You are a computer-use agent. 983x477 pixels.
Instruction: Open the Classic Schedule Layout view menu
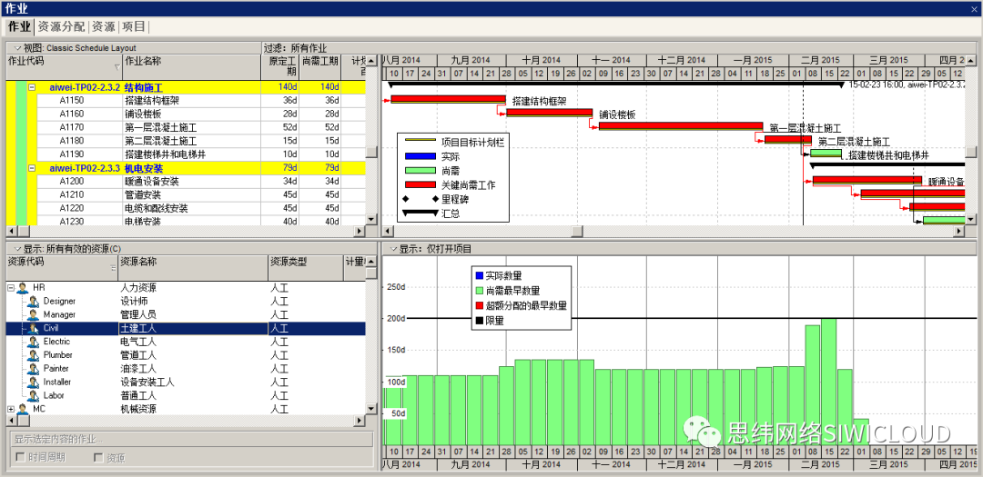coord(17,47)
